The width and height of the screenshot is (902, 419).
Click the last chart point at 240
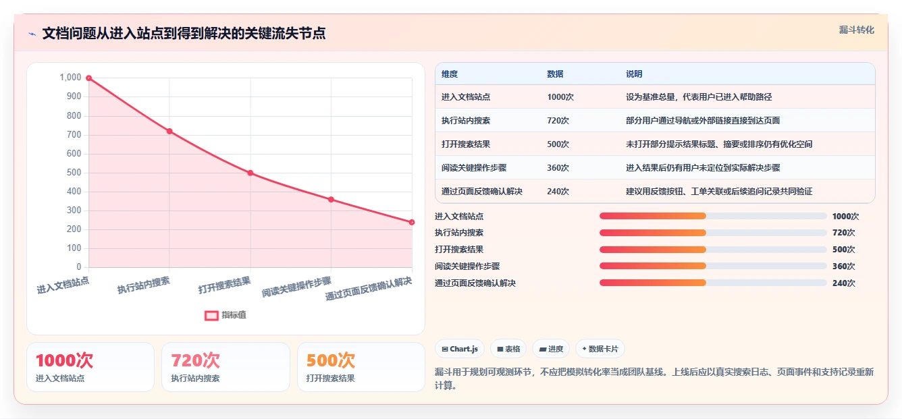click(x=412, y=222)
